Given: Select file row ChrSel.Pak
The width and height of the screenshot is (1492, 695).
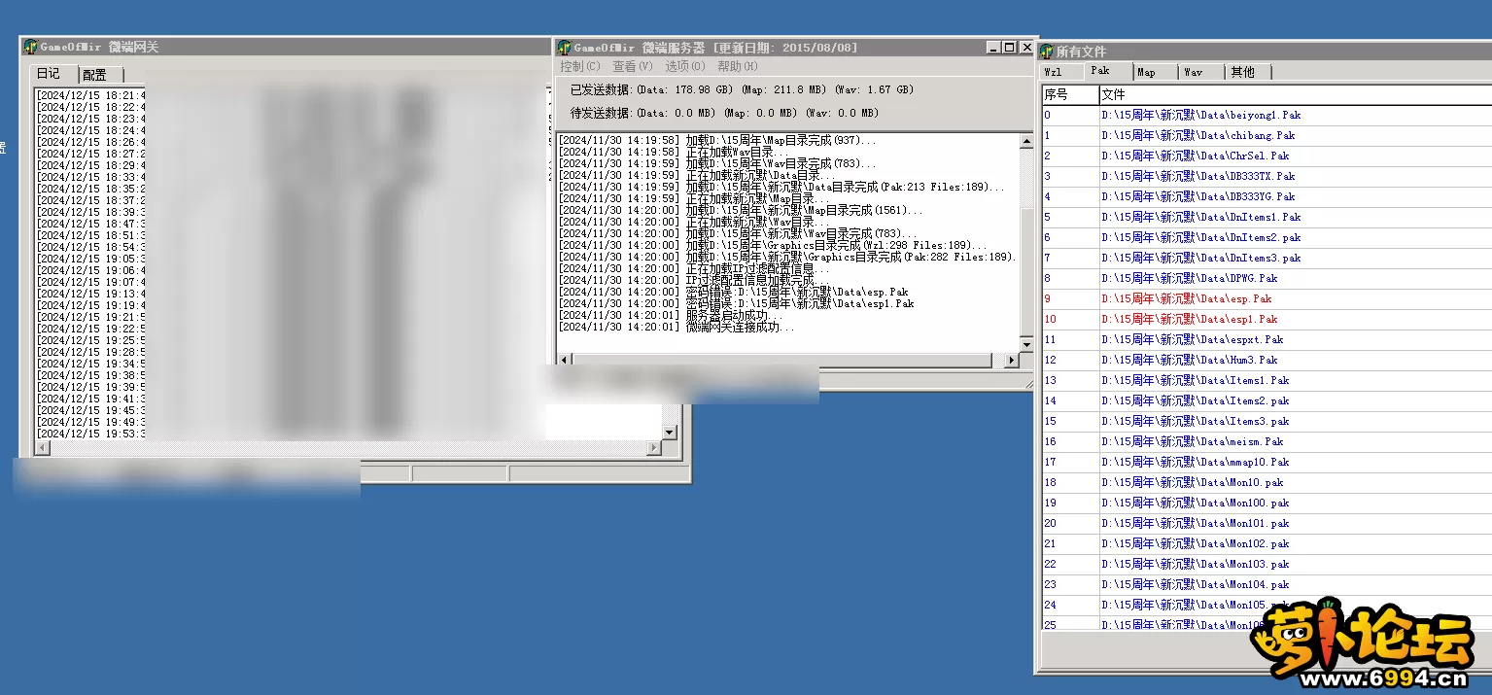Looking at the screenshot, I should [1266, 156].
